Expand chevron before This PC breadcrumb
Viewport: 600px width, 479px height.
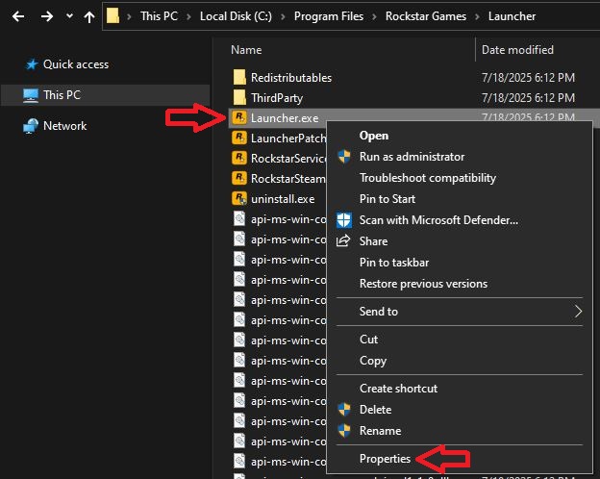129,16
